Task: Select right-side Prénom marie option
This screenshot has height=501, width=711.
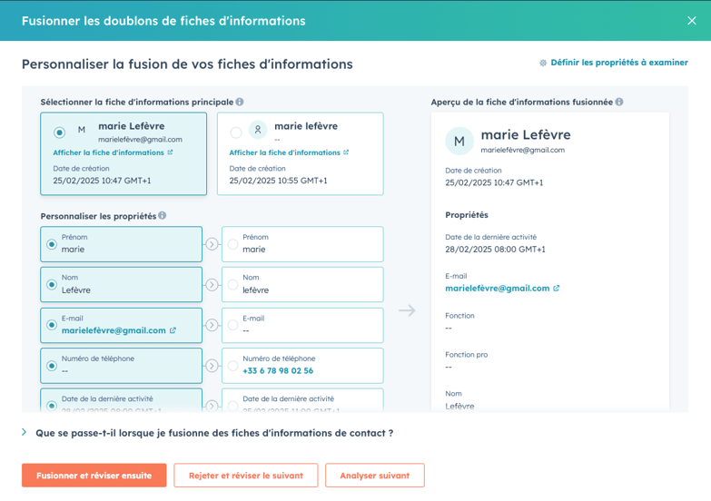Action: tap(233, 244)
